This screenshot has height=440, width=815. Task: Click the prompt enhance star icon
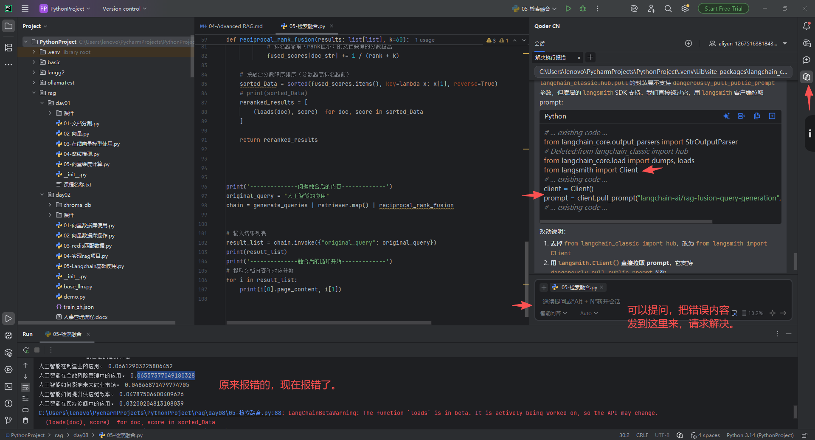[x=773, y=313]
